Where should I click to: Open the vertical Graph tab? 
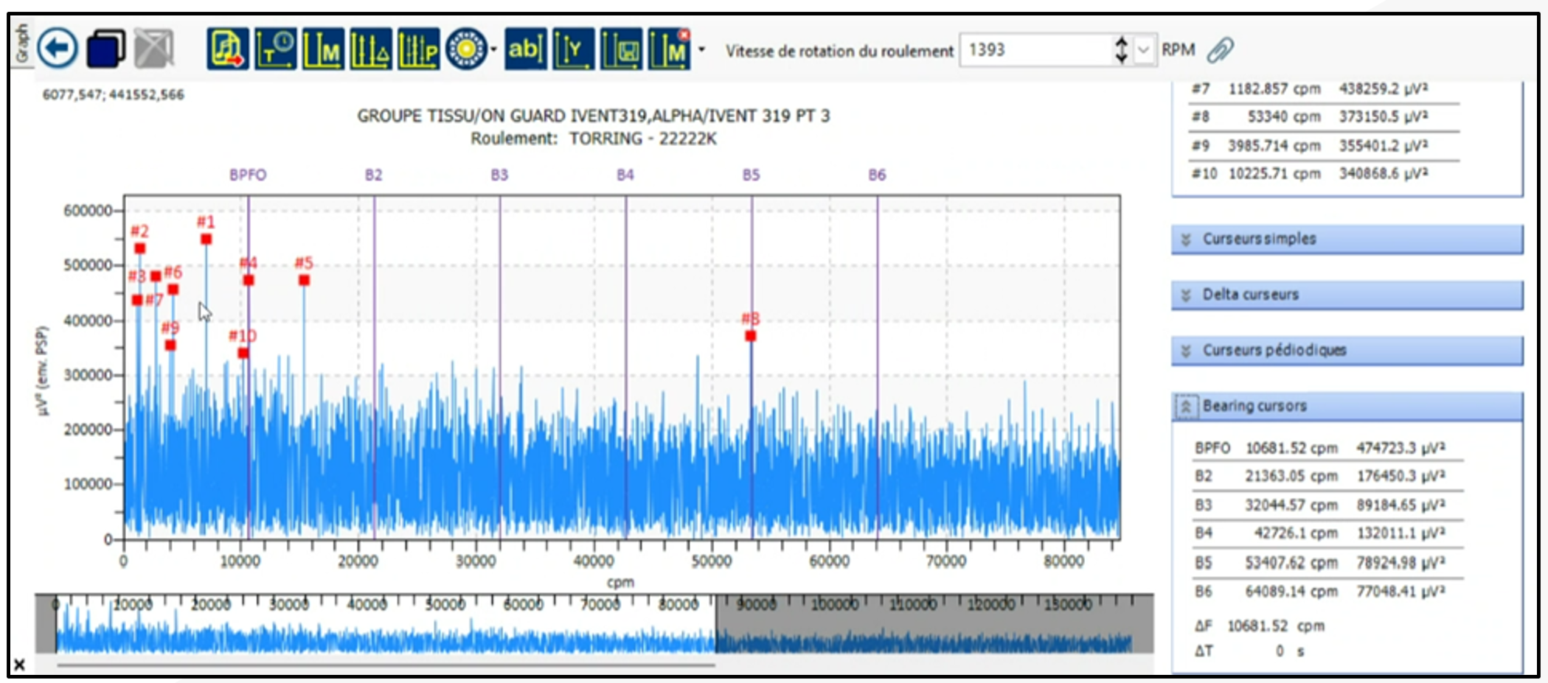22,44
